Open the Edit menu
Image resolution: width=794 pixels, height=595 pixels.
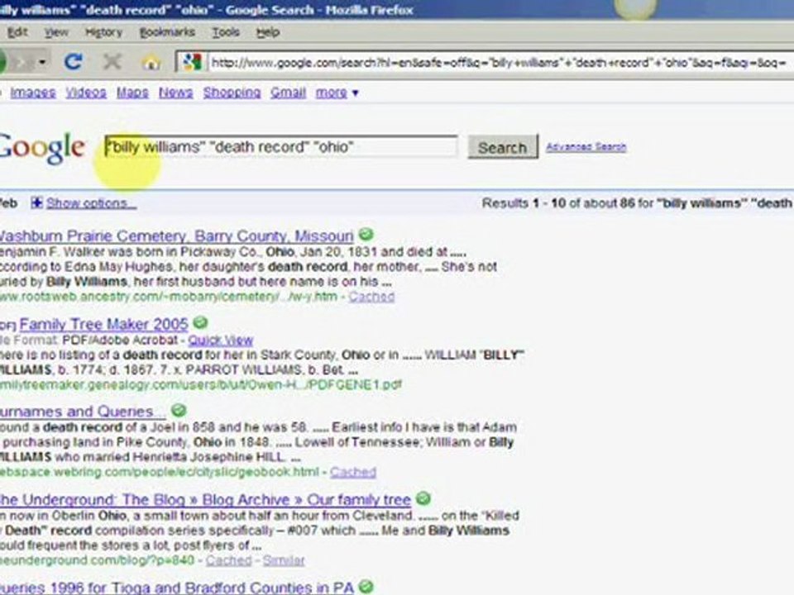click(x=17, y=32)
